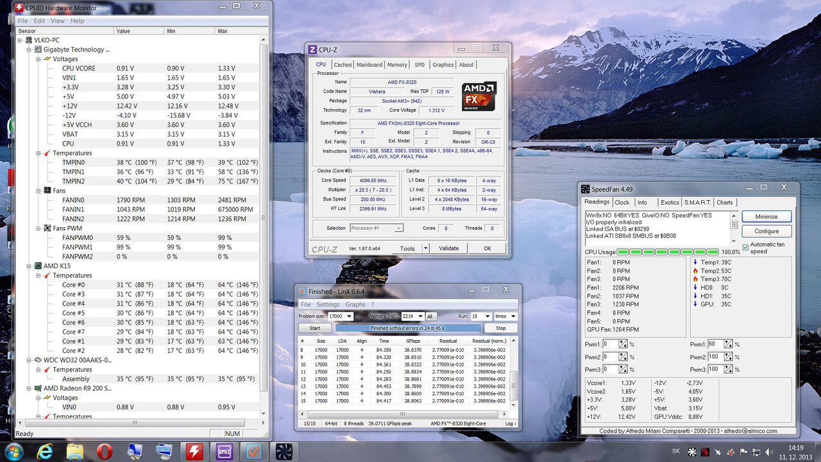Open the View menu in HWMonitor
The height and width of the screenshot is (462, 821).
pyautogui.click(x=57, y=21)
